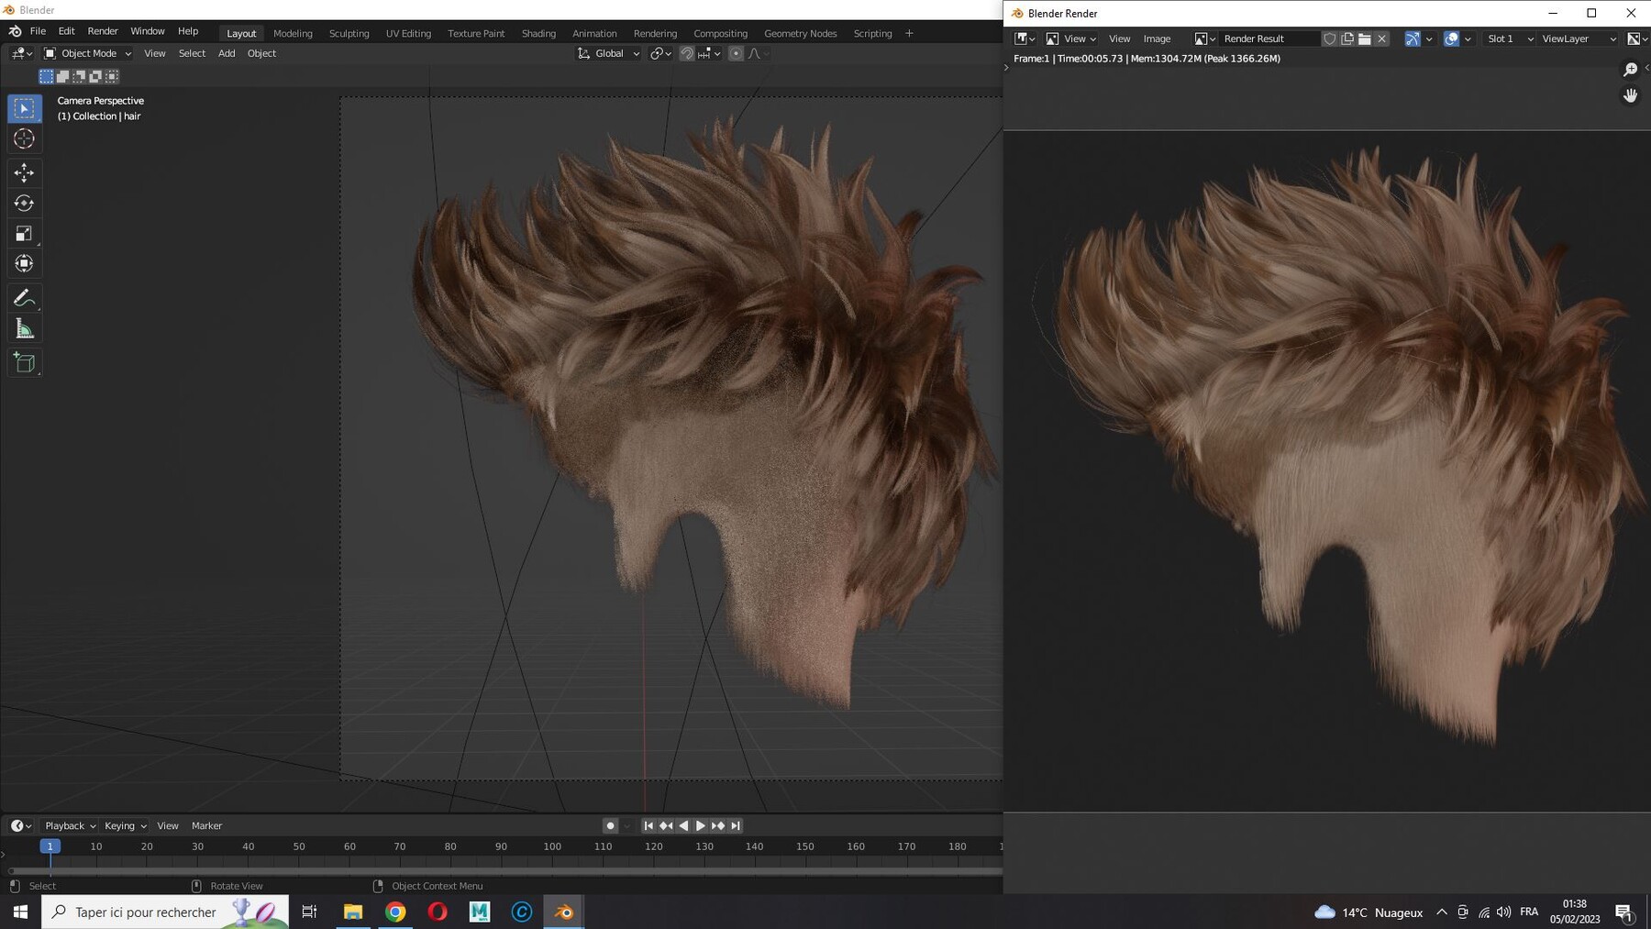Viewport: 1651px width, 929px height.
Task: Open the Global transform orientation dropdown
Action: [607, 53]
